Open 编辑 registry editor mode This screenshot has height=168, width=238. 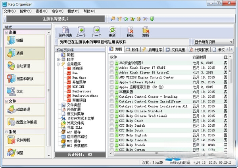point(25,40)
